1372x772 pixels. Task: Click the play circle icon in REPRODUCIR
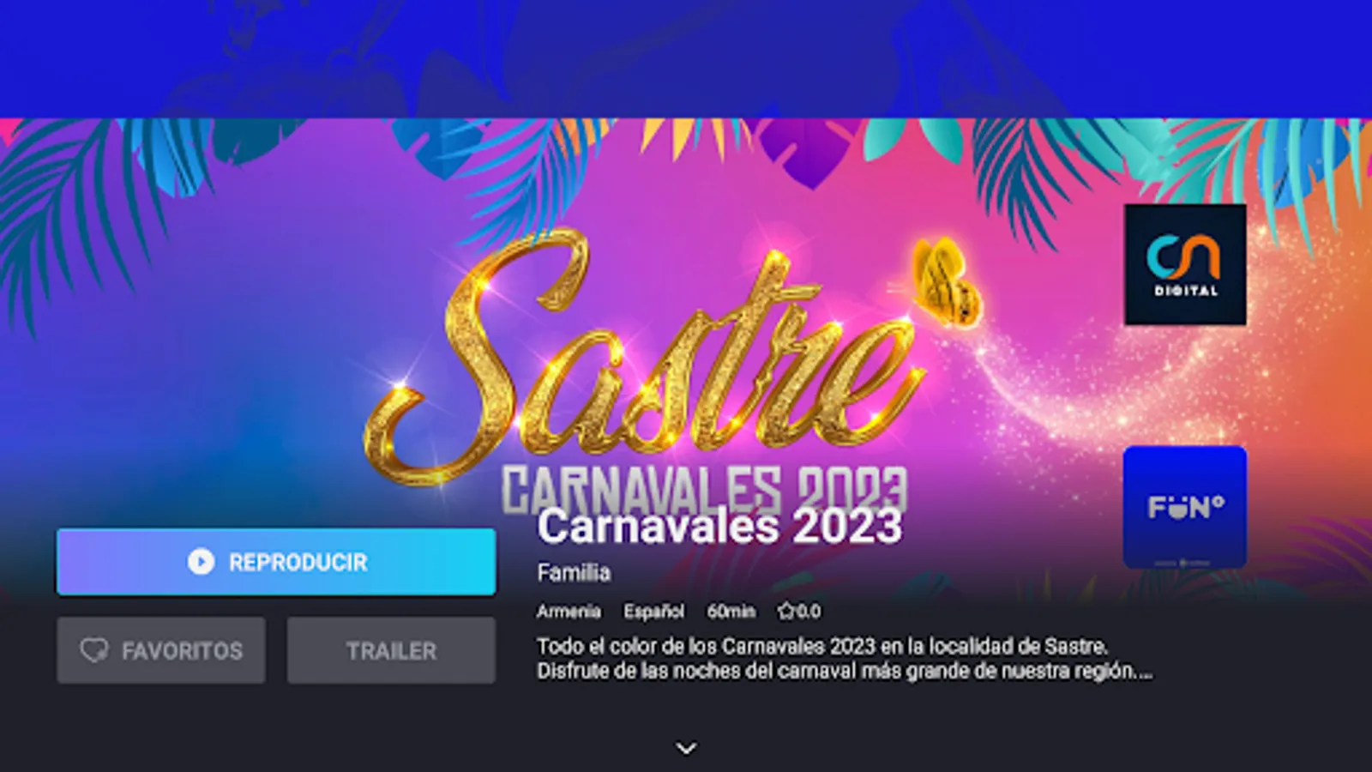click(x=201, y=562)
